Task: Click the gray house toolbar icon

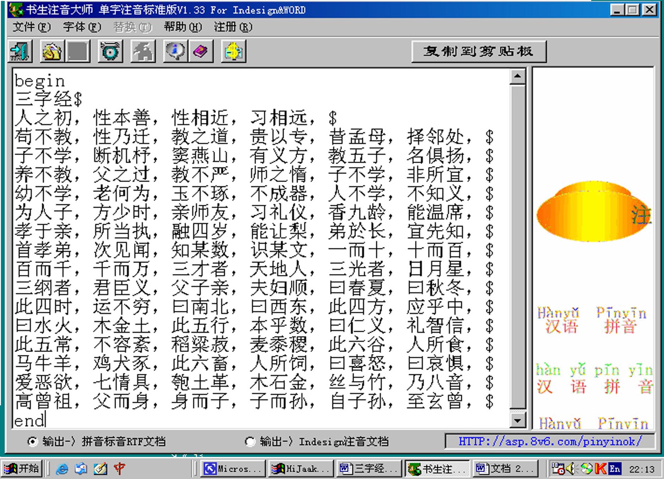Action: coord(143,51)
